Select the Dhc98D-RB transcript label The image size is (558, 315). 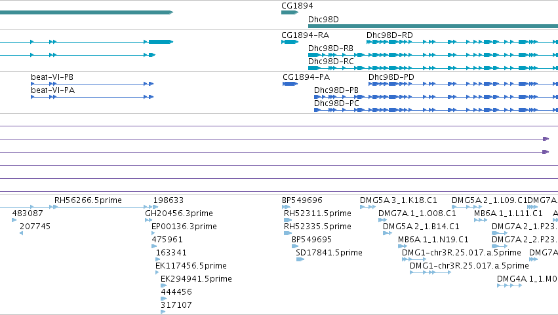click(330, 48)
